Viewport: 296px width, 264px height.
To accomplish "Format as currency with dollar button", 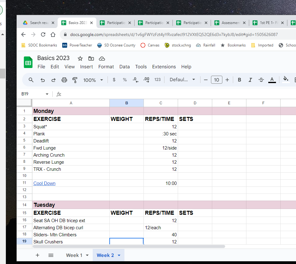I will click(x=114, y=80).
